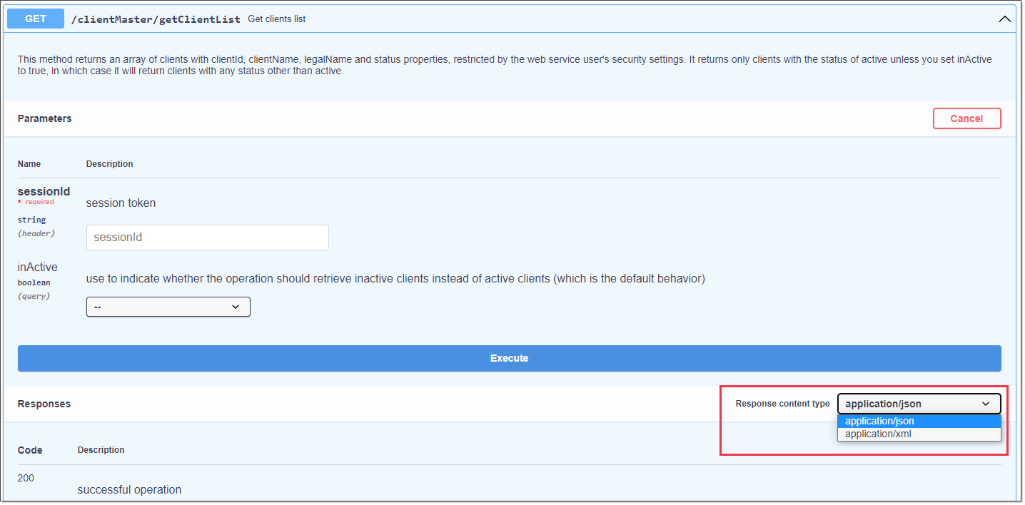Click the Response content type label

click(782, 404)
